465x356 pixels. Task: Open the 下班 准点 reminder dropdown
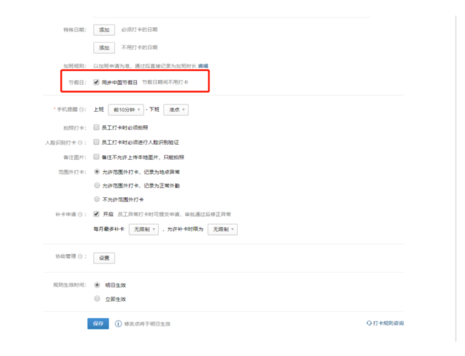(x=176, y=110)
